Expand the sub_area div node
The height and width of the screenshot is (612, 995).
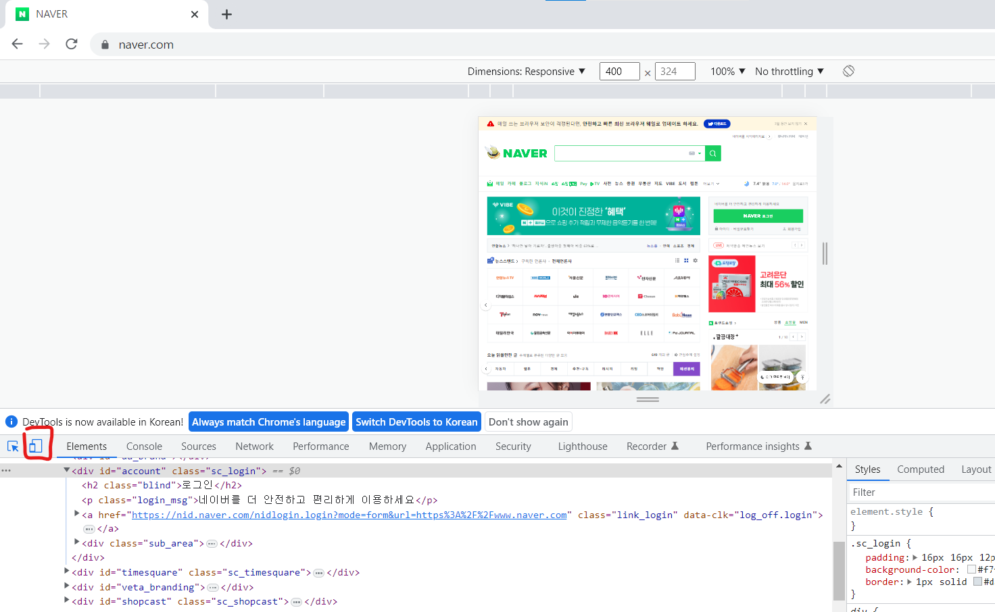(x=77, y=542)
